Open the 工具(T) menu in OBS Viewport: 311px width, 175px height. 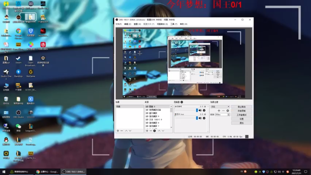pyautogui.click(x=174, y=24)
